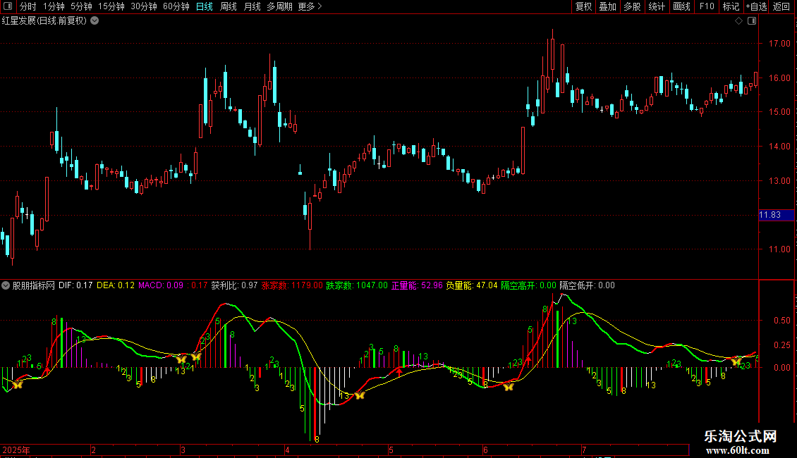Viewport: 797px width, 458px height.
Task: Open the 统计 statistics button
Action: click(656, 6)
